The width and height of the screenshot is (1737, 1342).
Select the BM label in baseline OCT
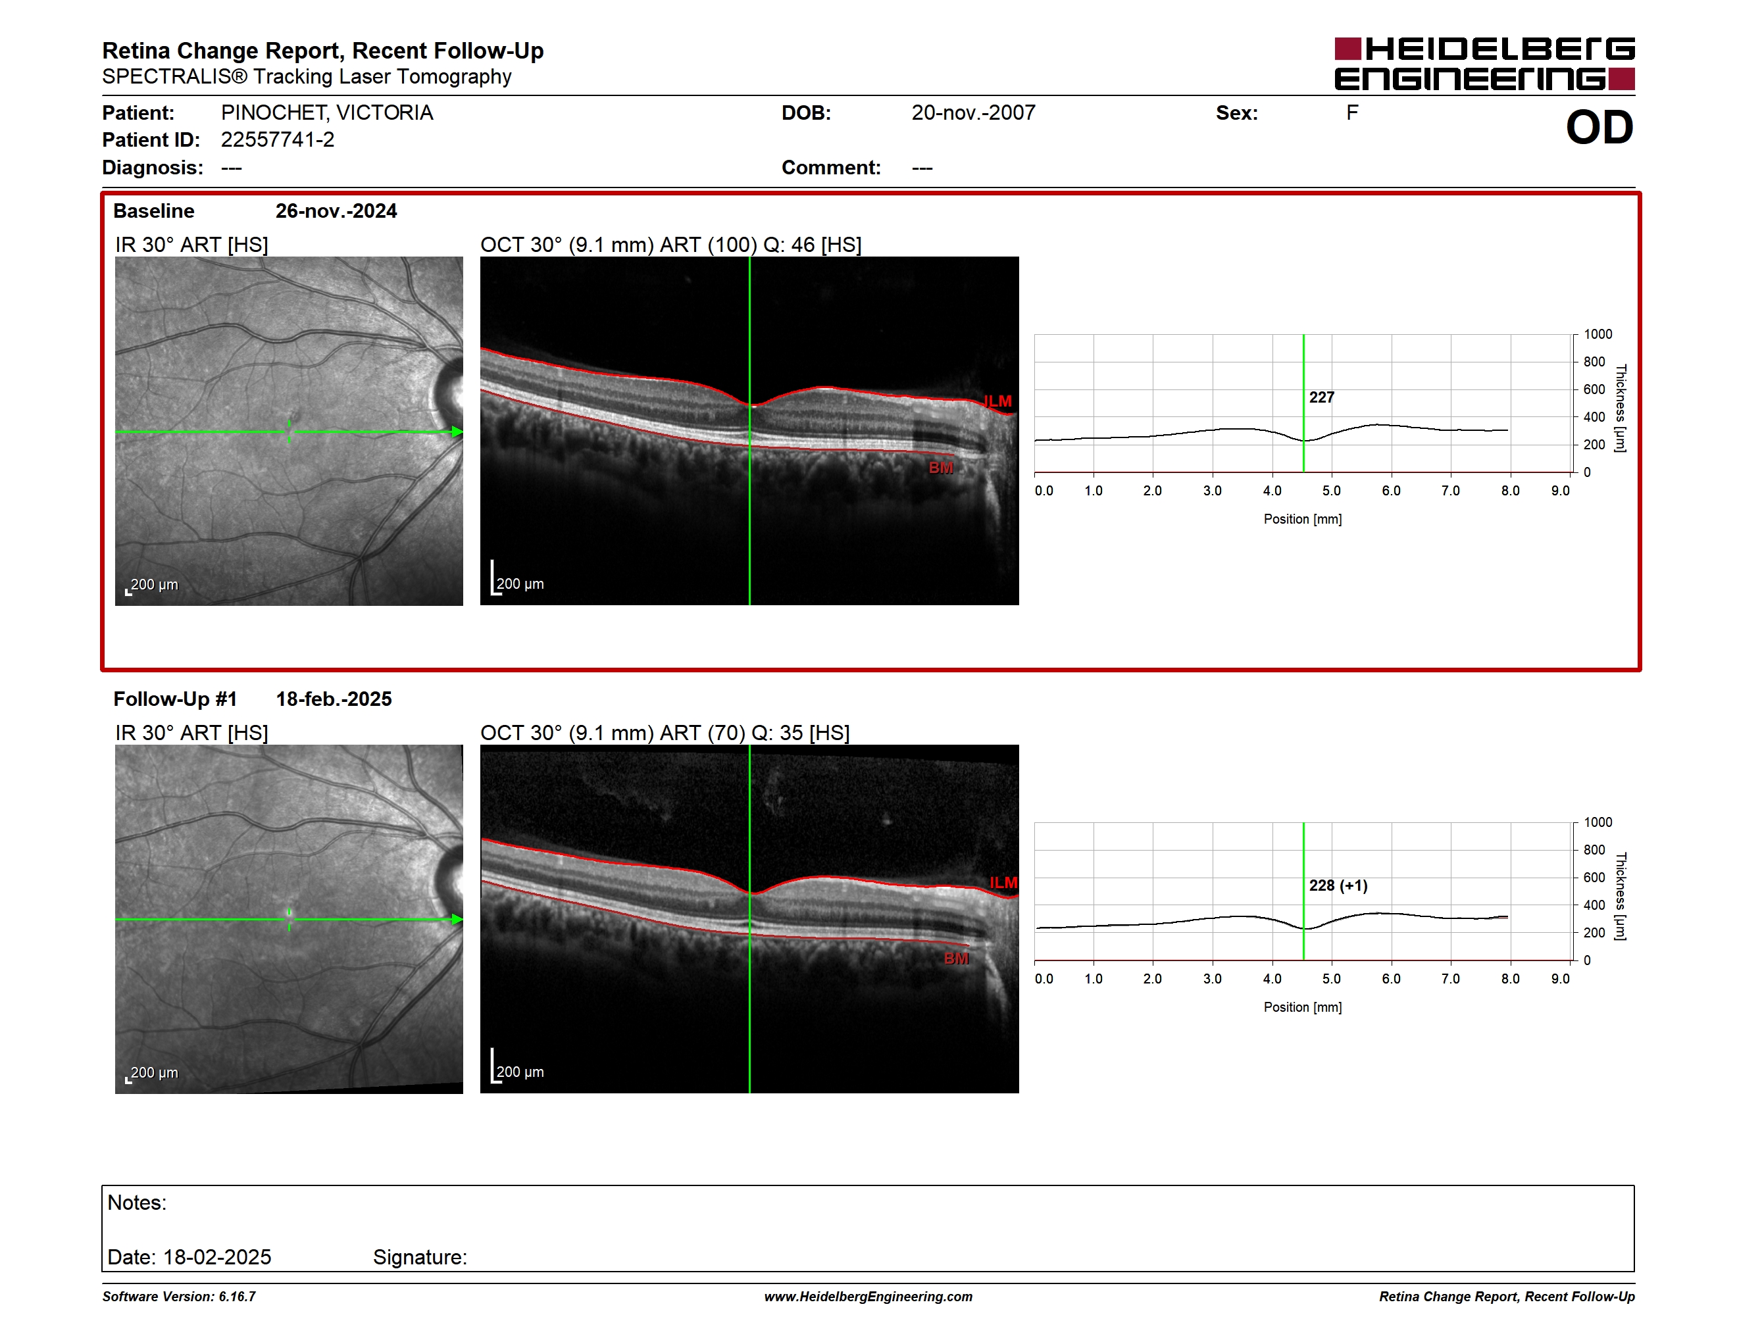point(941,468)
